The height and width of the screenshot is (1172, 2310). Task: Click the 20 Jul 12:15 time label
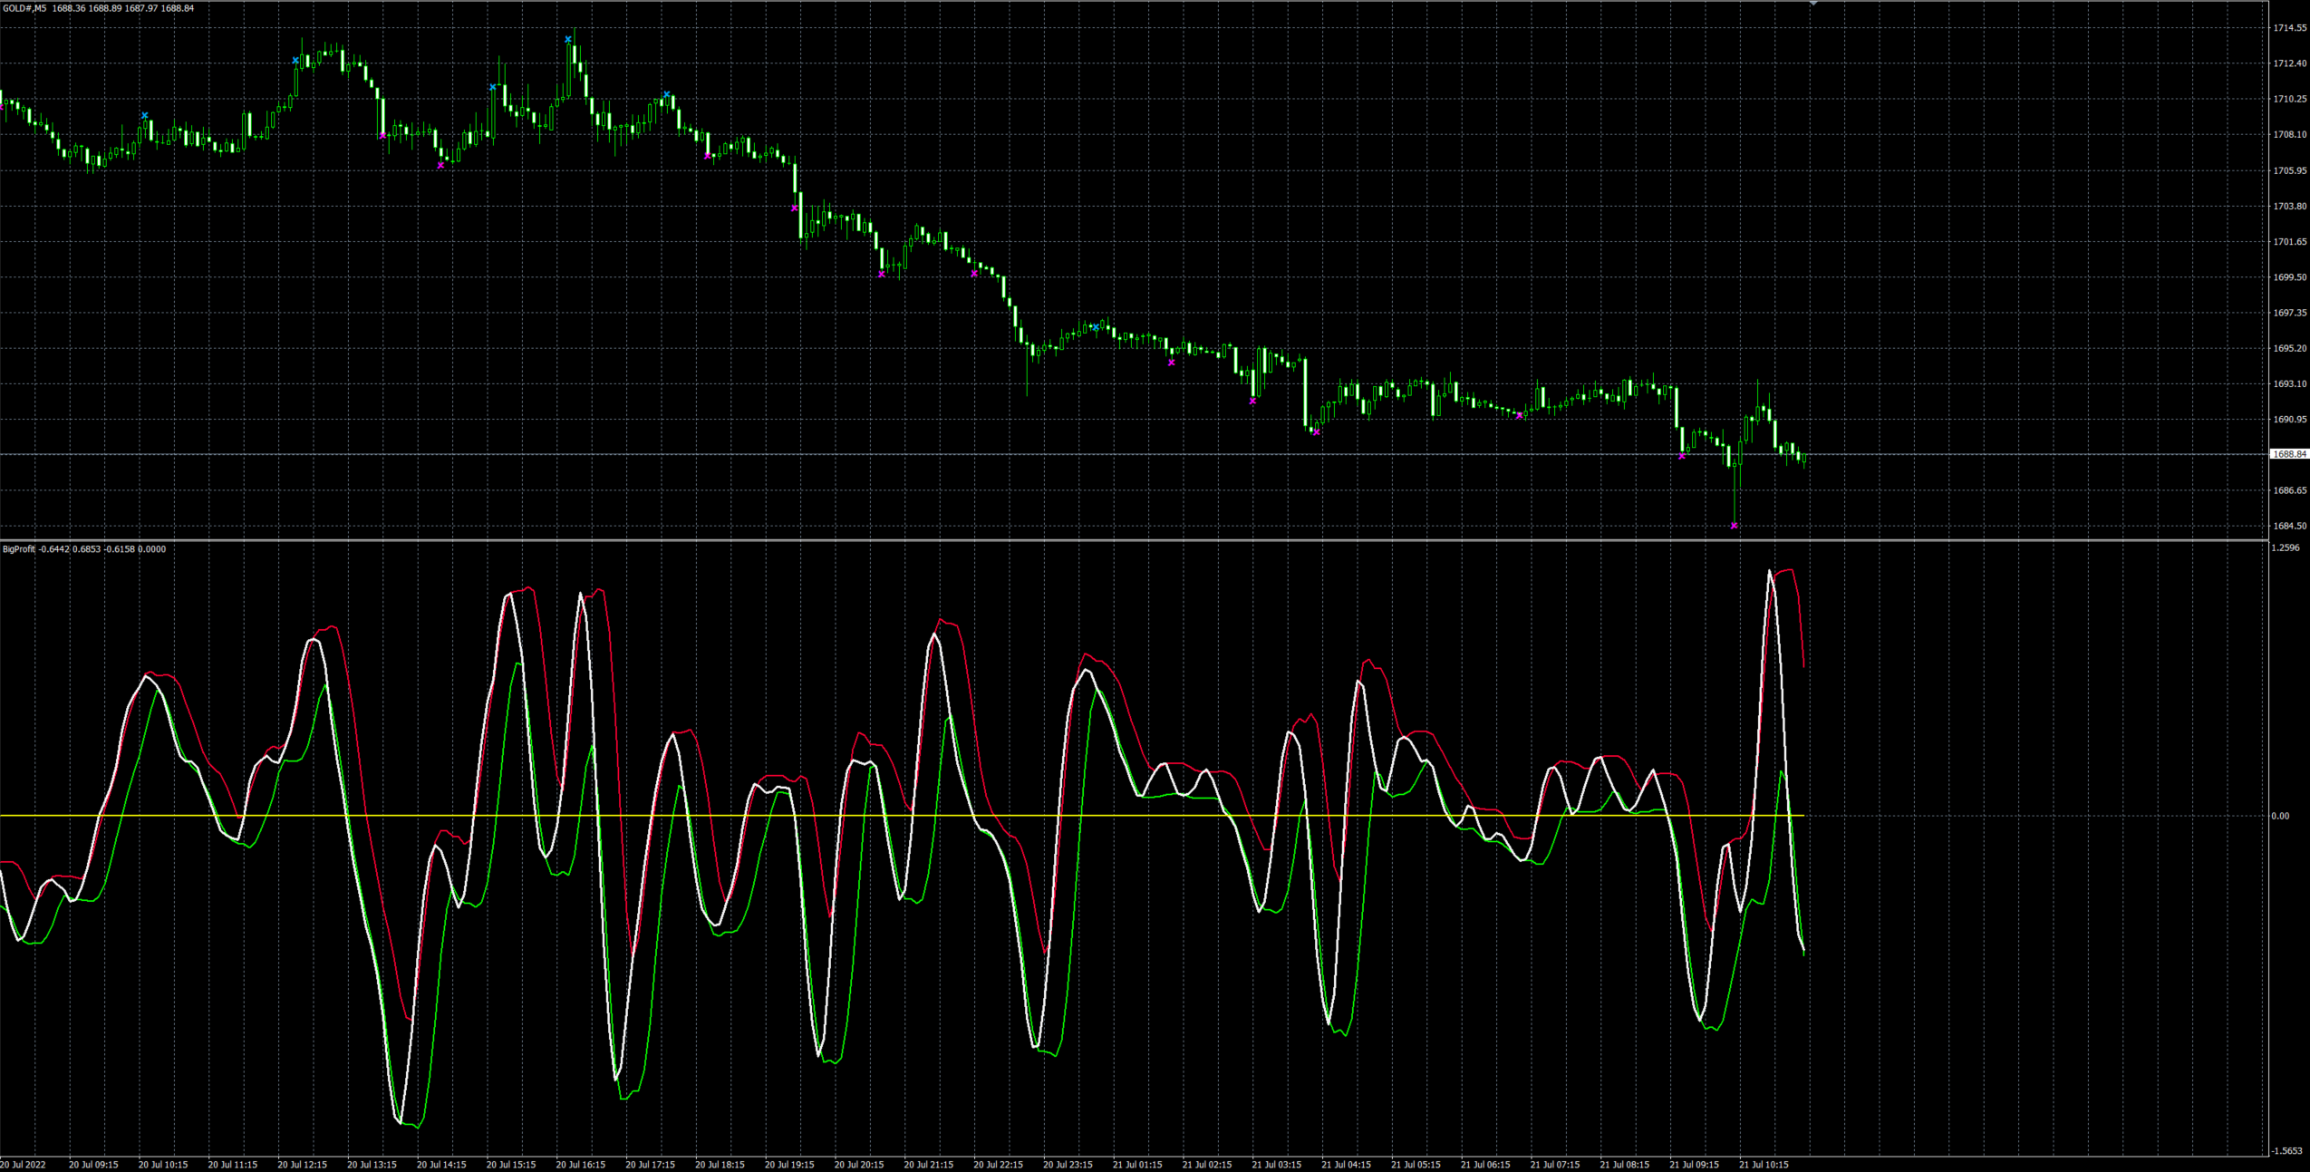coord(302,1165)
